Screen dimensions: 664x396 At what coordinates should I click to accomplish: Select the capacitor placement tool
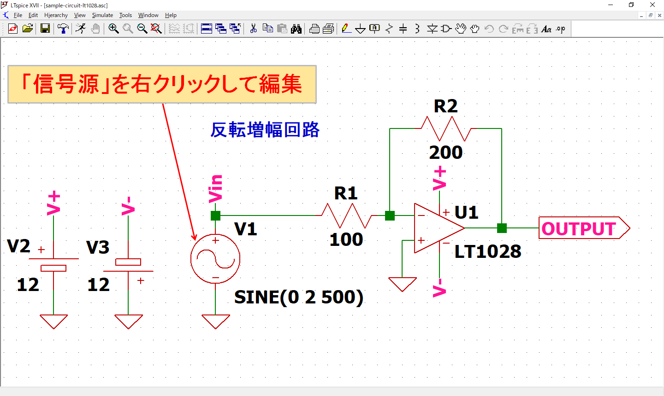coord(403,29)
